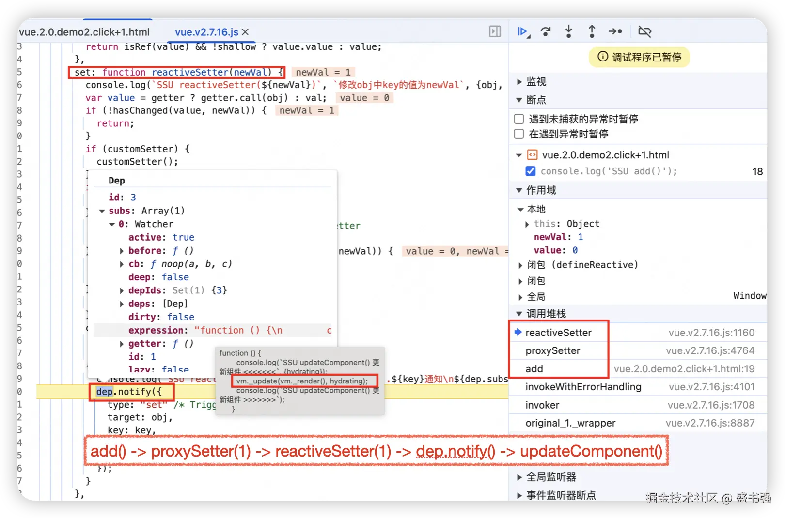Collapse the 调用堆栈 call stack section
This screenshot has height=518, width=785.
coord(519,314)
